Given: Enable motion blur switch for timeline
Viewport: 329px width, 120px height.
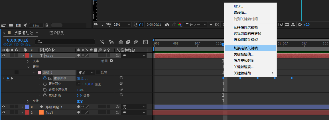Looking at the screenshot, I should (136, 42).
